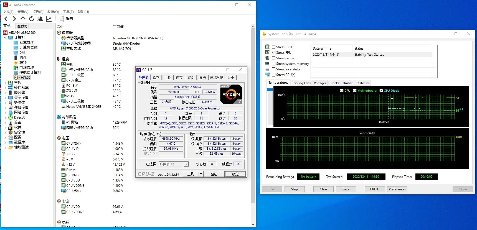Select 传感器 sensor tree entry
This screenshot has height=230, width=477.
[x=25, y=77]
